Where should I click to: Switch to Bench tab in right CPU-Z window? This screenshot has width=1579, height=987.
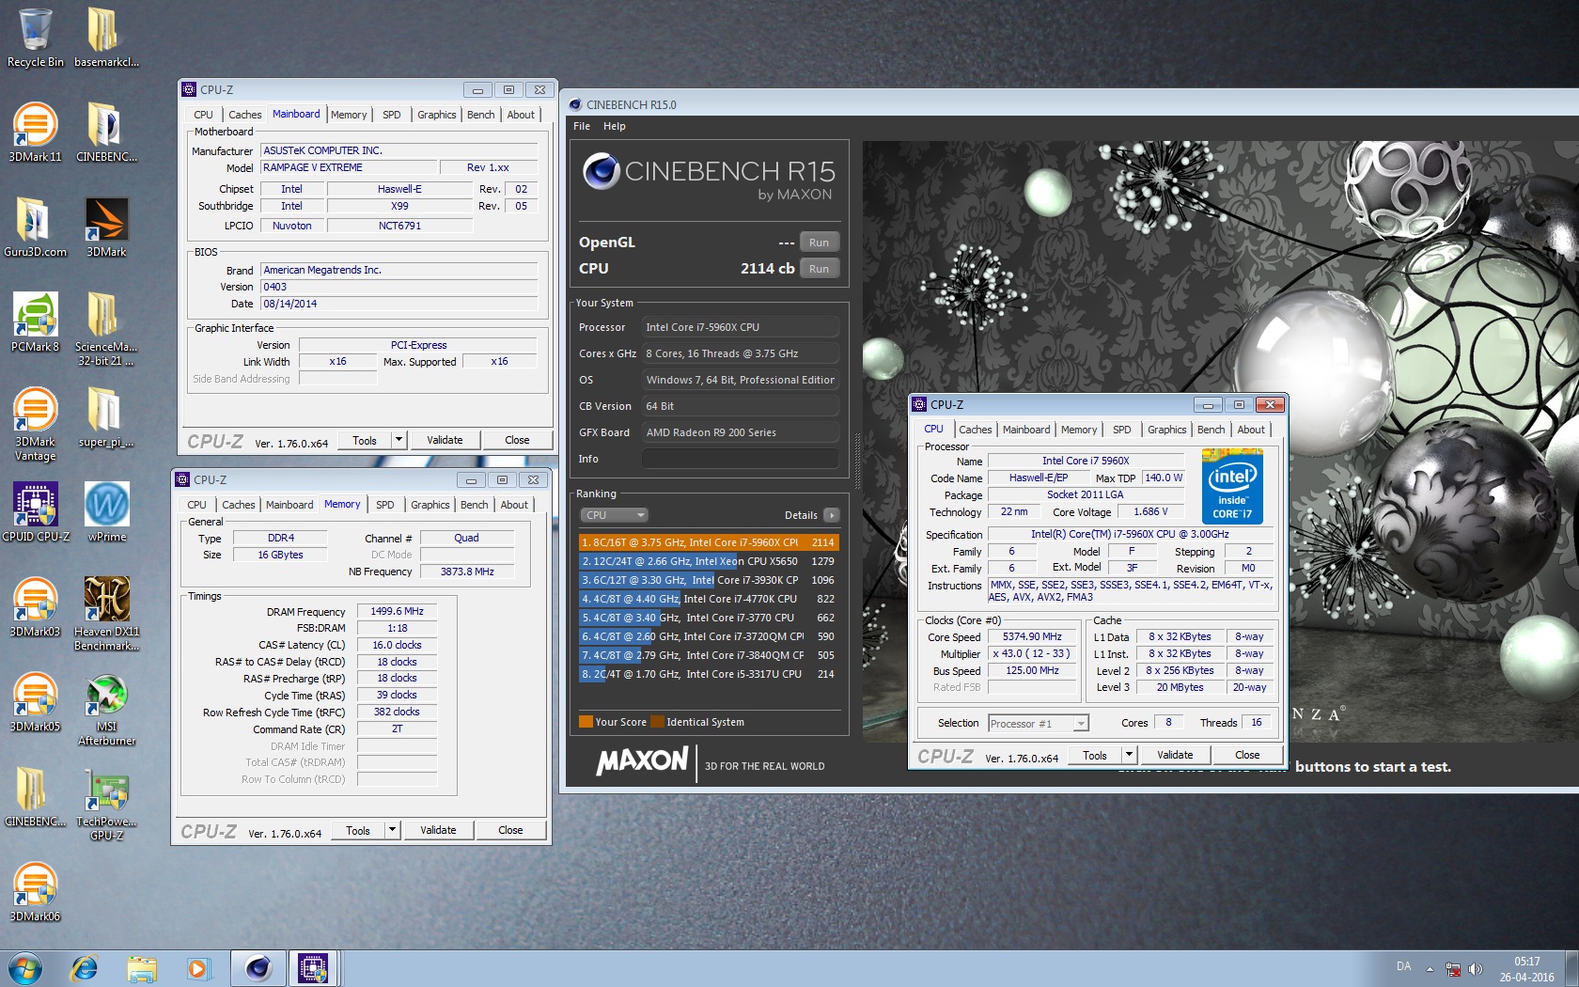tap(1211, 430)
